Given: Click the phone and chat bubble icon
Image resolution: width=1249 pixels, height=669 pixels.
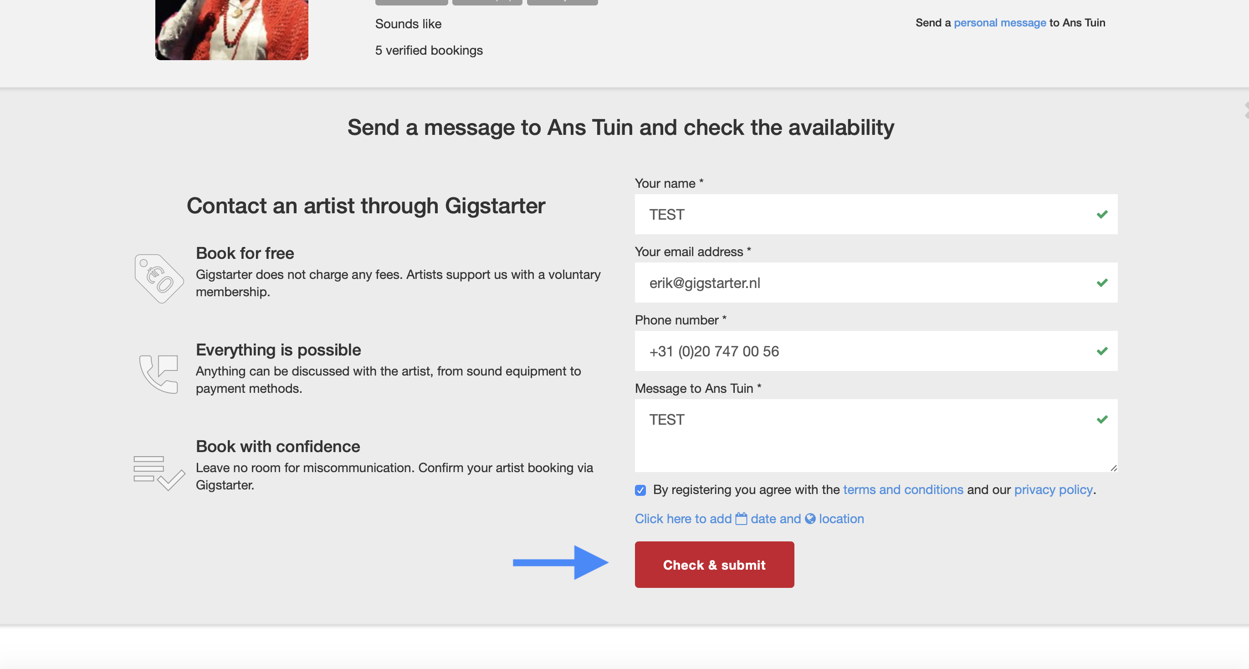Looking at the screenshot, I should 159,374.
